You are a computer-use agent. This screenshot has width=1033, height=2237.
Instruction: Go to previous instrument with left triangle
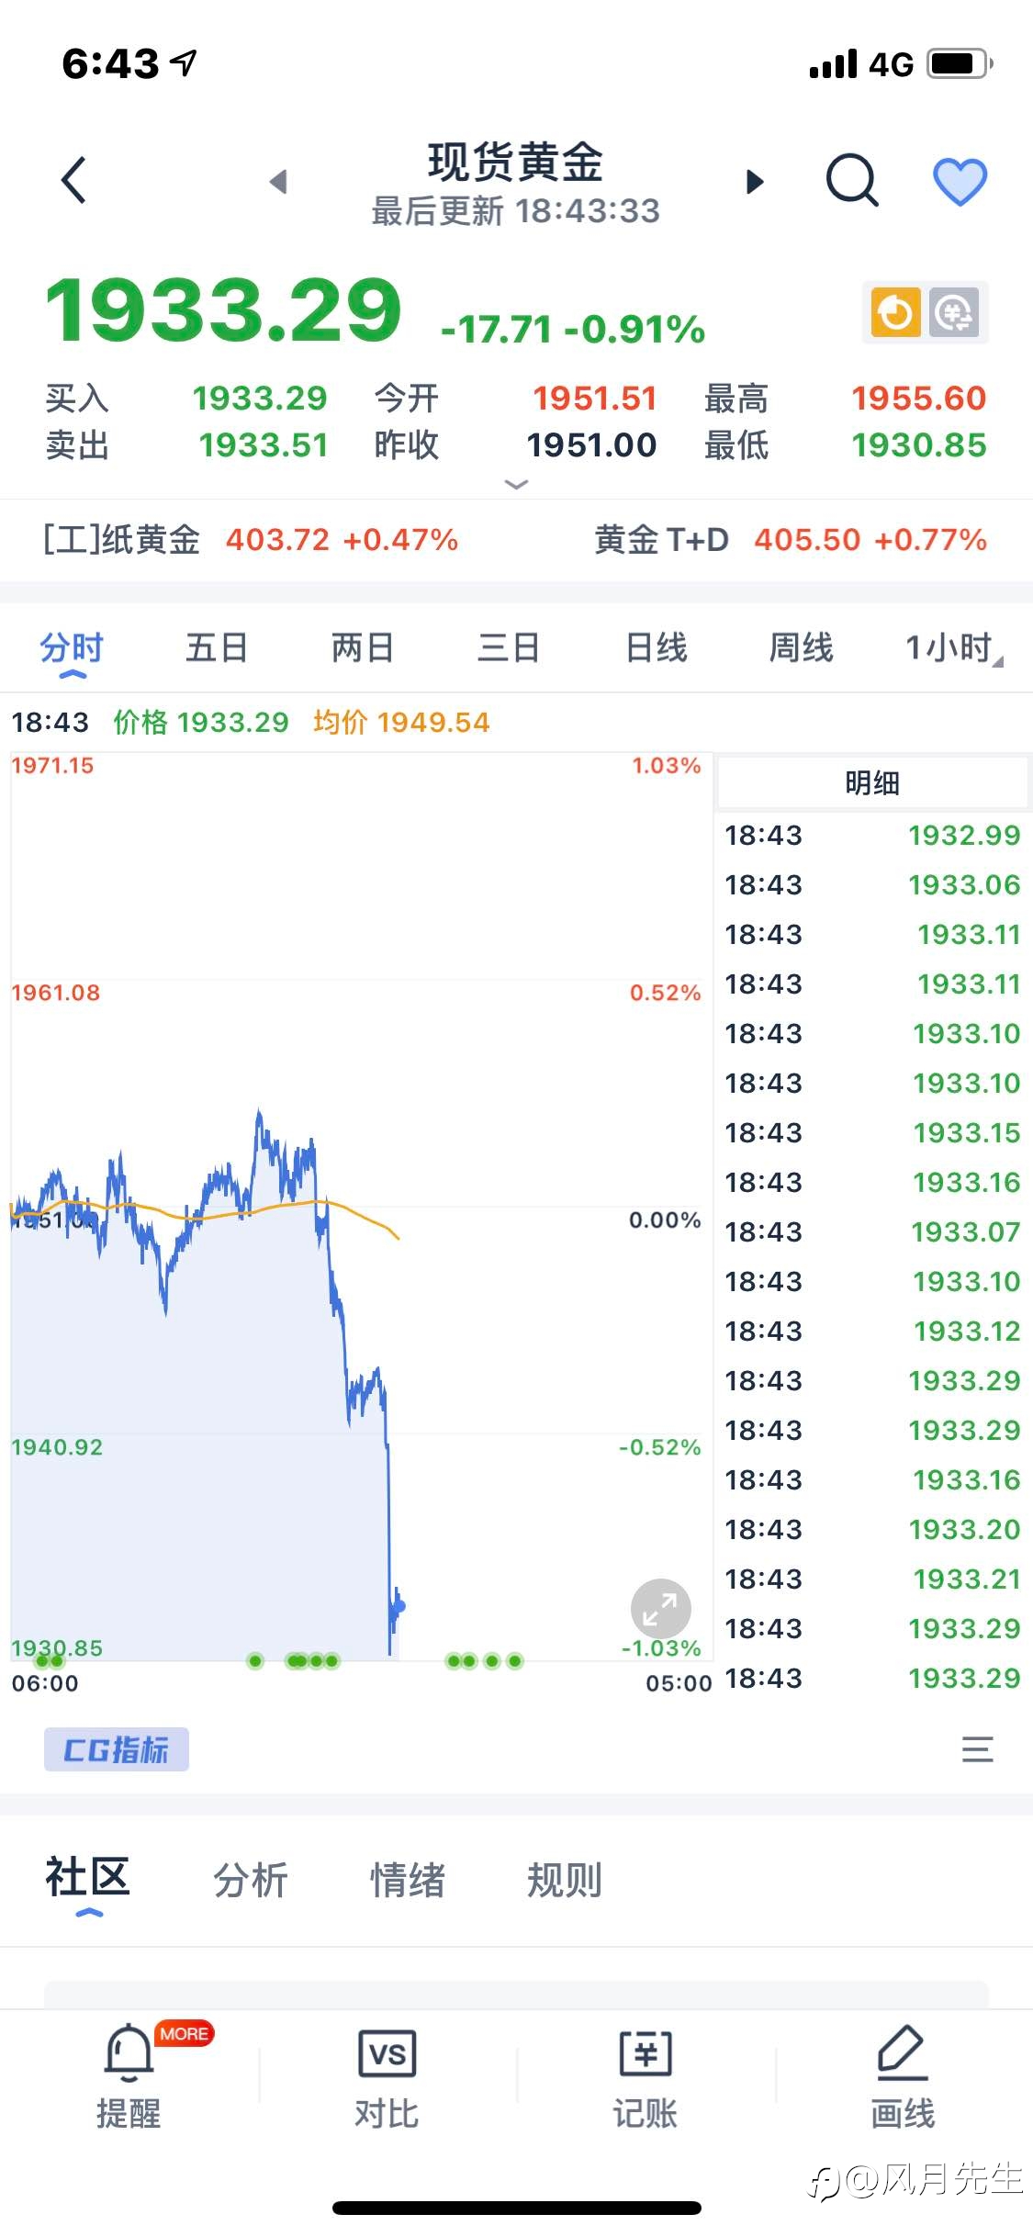[278, 182]
